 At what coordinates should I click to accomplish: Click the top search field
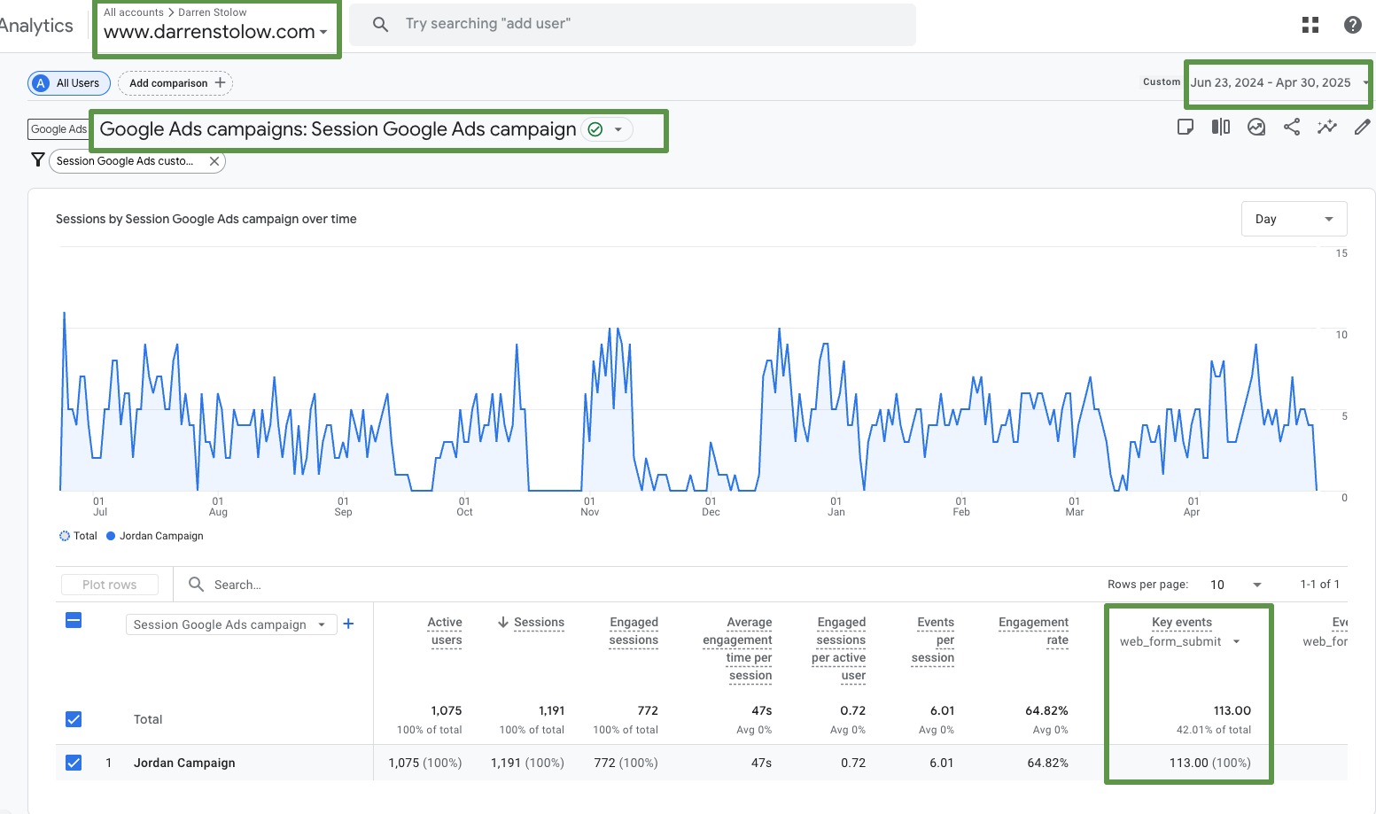click(x=633, y=24)
